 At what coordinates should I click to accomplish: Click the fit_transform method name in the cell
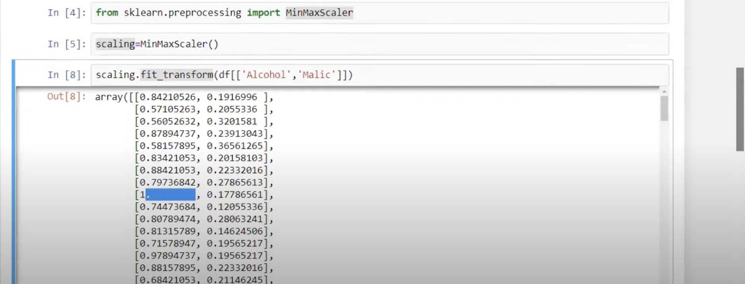(177, 75)
